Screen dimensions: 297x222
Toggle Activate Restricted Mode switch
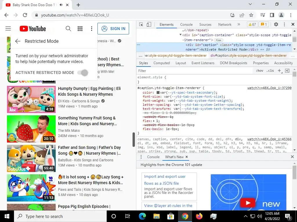(x=83, y=73)
